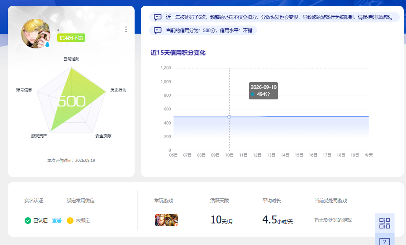
Task: Click the 06日 label on chart axis
Action: pos(173,155)
